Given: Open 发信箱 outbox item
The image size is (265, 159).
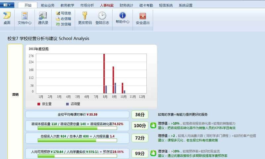Looking at the screenshot, I should 64,24.
